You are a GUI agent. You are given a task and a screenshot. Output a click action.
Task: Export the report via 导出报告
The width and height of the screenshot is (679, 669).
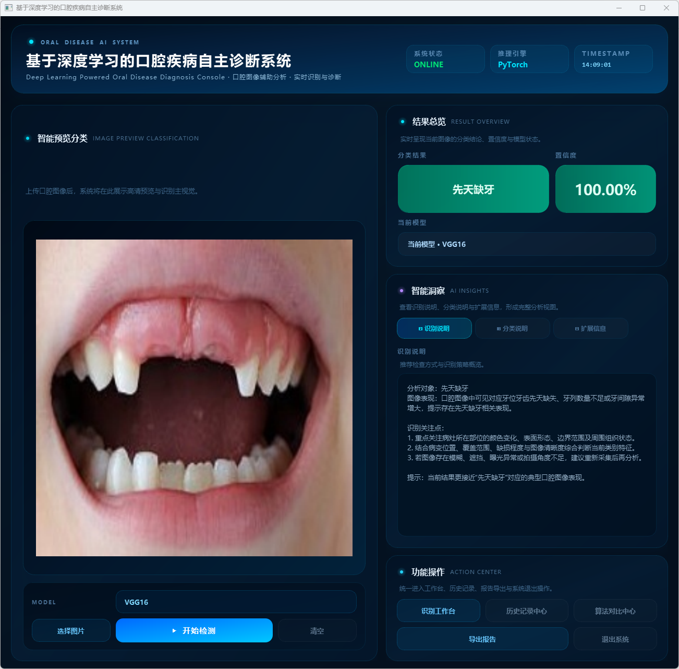482,639
